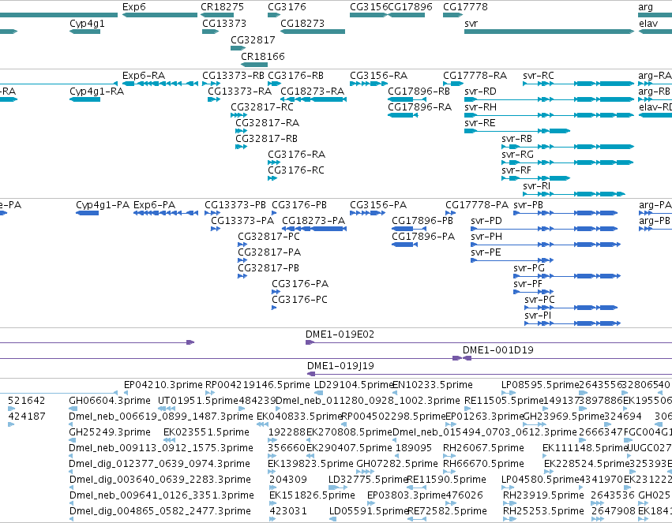672x523 pixels.
Task: Click transcript svr-RG
Action: click(568, 163)
